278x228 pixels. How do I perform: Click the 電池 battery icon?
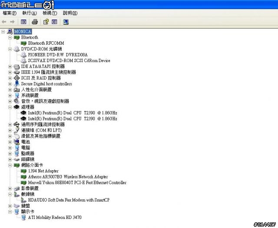17,142
